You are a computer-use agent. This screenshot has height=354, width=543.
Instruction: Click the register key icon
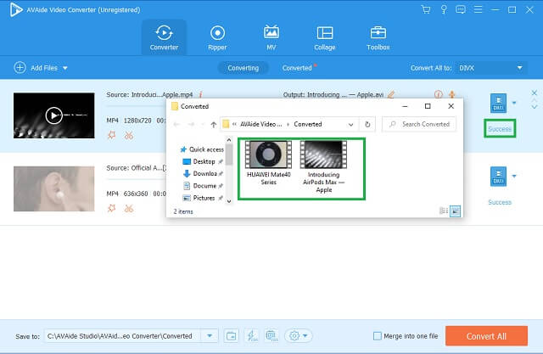point(444,9)
